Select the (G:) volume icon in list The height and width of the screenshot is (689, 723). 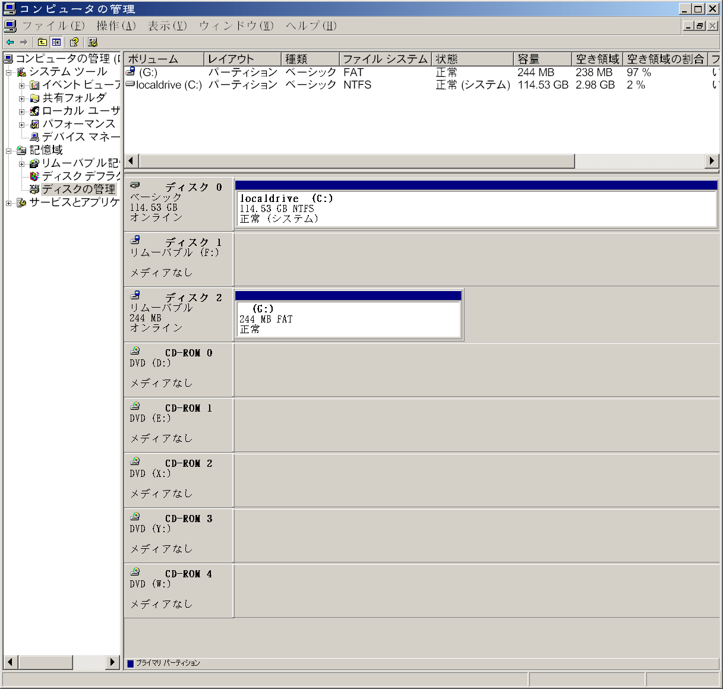[x=131, y=72]
